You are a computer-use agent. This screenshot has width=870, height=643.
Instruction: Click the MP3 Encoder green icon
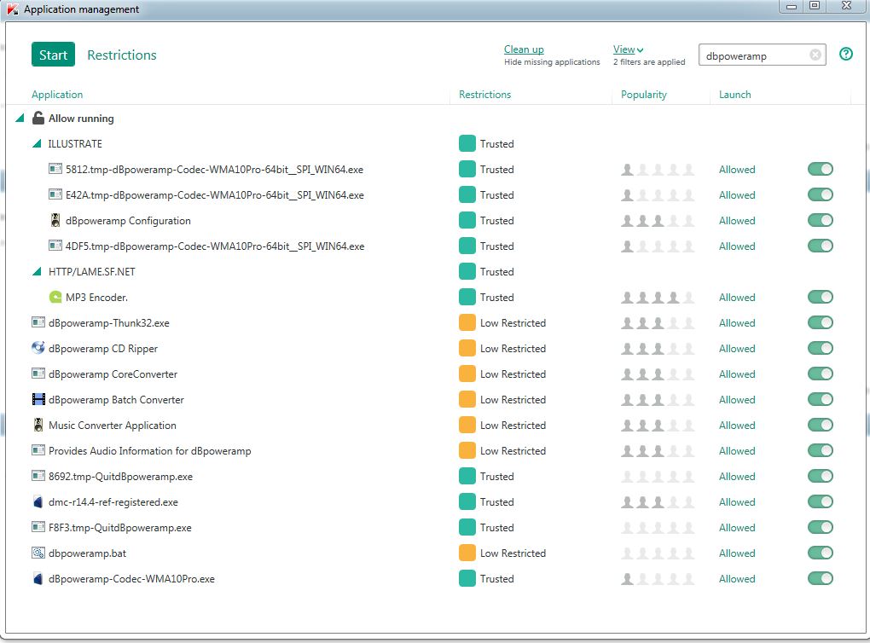pyautogui.click(x=55, y=297)
